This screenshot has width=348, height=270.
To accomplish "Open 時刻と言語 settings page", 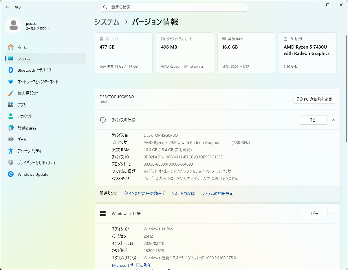I will coord(27,128).
